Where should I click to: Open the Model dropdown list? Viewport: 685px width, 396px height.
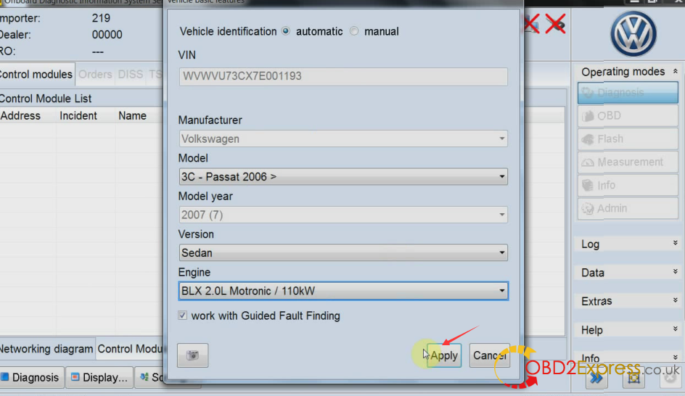tap(343, 177)
